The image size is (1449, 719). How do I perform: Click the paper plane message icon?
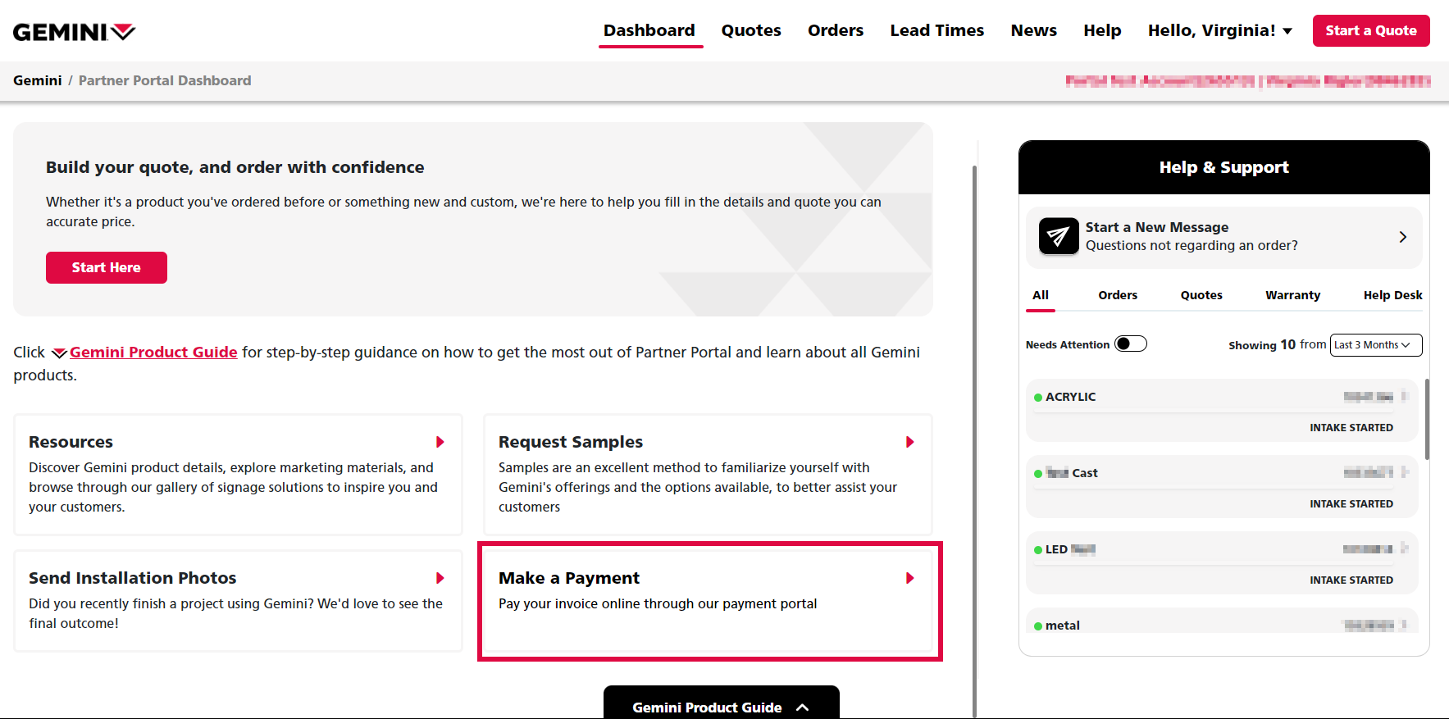(x=1059, y=237)
